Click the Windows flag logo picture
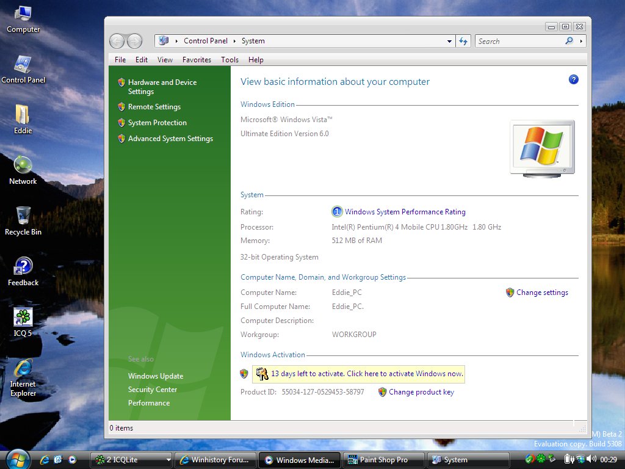 tap(541, 145)
